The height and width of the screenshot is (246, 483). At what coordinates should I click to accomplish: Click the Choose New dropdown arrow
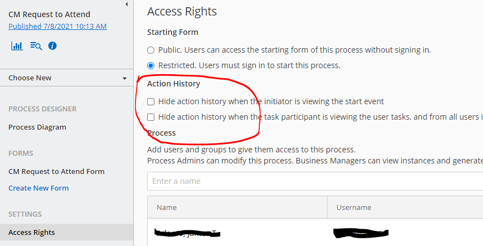point(124,79)
